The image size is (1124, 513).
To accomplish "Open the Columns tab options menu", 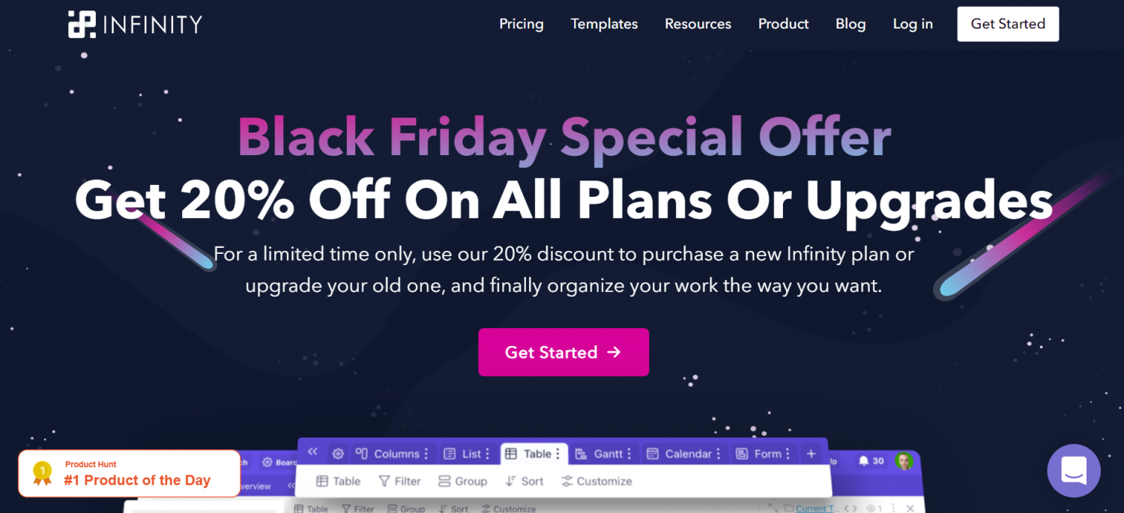I will [x=426, y=454].
